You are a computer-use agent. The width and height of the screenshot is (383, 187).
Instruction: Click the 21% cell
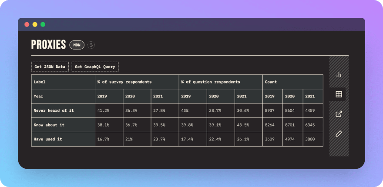click(x=137, y=139)
